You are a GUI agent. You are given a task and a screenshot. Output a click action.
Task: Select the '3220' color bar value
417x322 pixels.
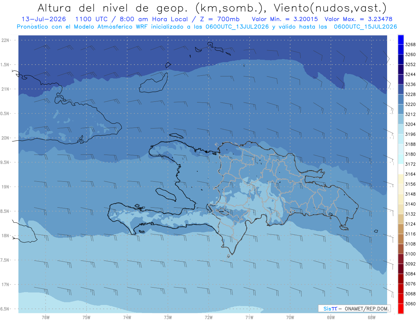pos(410,104)
